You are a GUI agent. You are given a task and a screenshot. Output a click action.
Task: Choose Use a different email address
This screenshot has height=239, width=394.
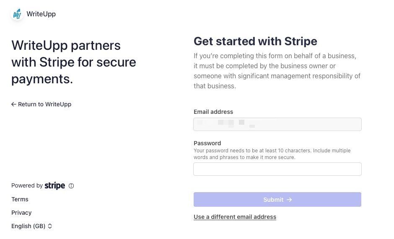[x=235, y=217]
